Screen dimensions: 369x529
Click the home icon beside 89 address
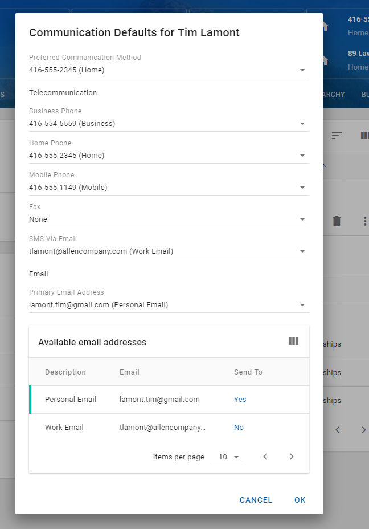point(326,60)
